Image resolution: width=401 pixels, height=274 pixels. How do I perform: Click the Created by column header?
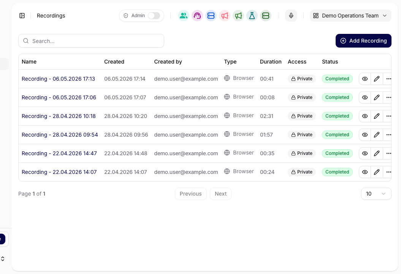pos(168,62)
